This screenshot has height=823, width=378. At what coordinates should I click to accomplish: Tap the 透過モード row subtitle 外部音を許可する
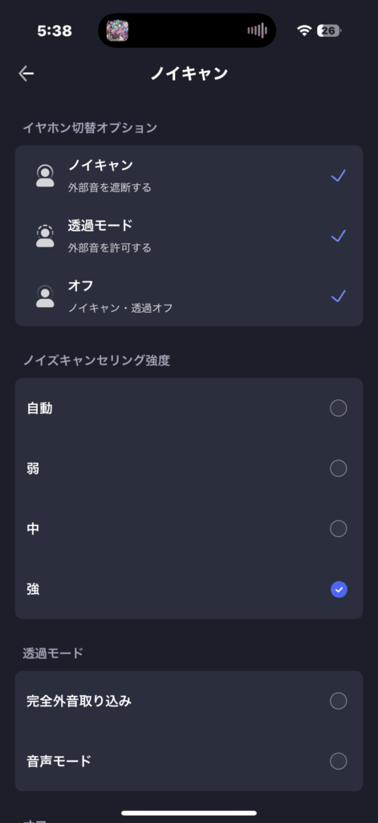coord(110,248)
